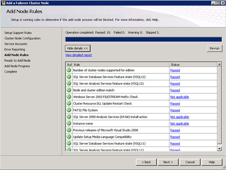Click rule text Node and cluster edition match
Image resolution: width=226 pixels, height=170 pixels.
tap(94, 90)
